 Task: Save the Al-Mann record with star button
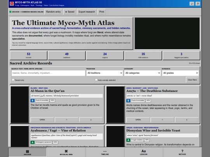(66, 120)
